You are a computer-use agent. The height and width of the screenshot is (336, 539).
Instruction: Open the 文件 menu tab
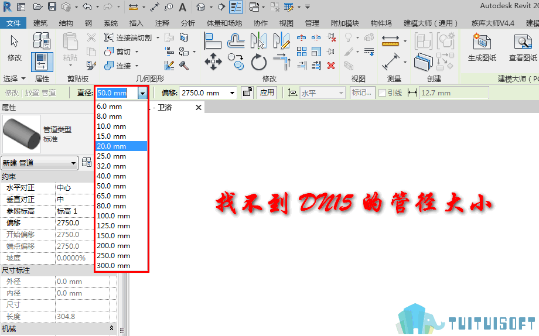pos(13,23)
